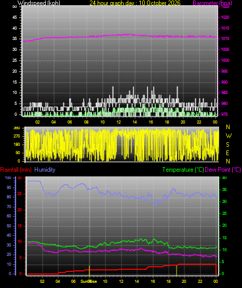Image resolution: width=242 pixels, height=288 pixels.
Task: Click wind direction axis value 180
Action: [17, 145]
